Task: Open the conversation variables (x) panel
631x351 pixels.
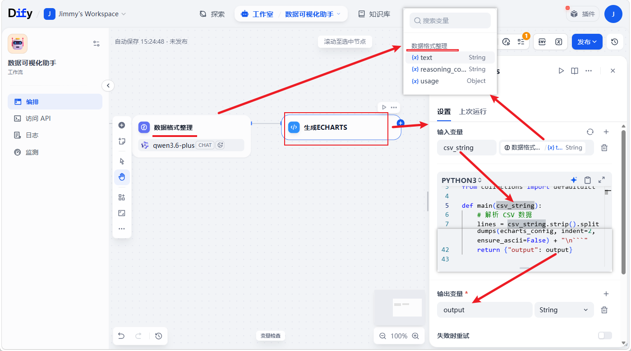Action: coord(558,42)
